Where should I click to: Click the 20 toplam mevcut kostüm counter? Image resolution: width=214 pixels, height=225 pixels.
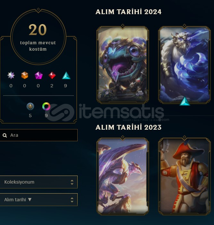click(38, 37)
